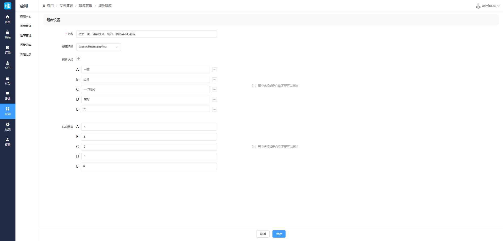Click the plus icon to add option
Image resolution: width=503 pixels, height=241 pixels.
[79, 58]
